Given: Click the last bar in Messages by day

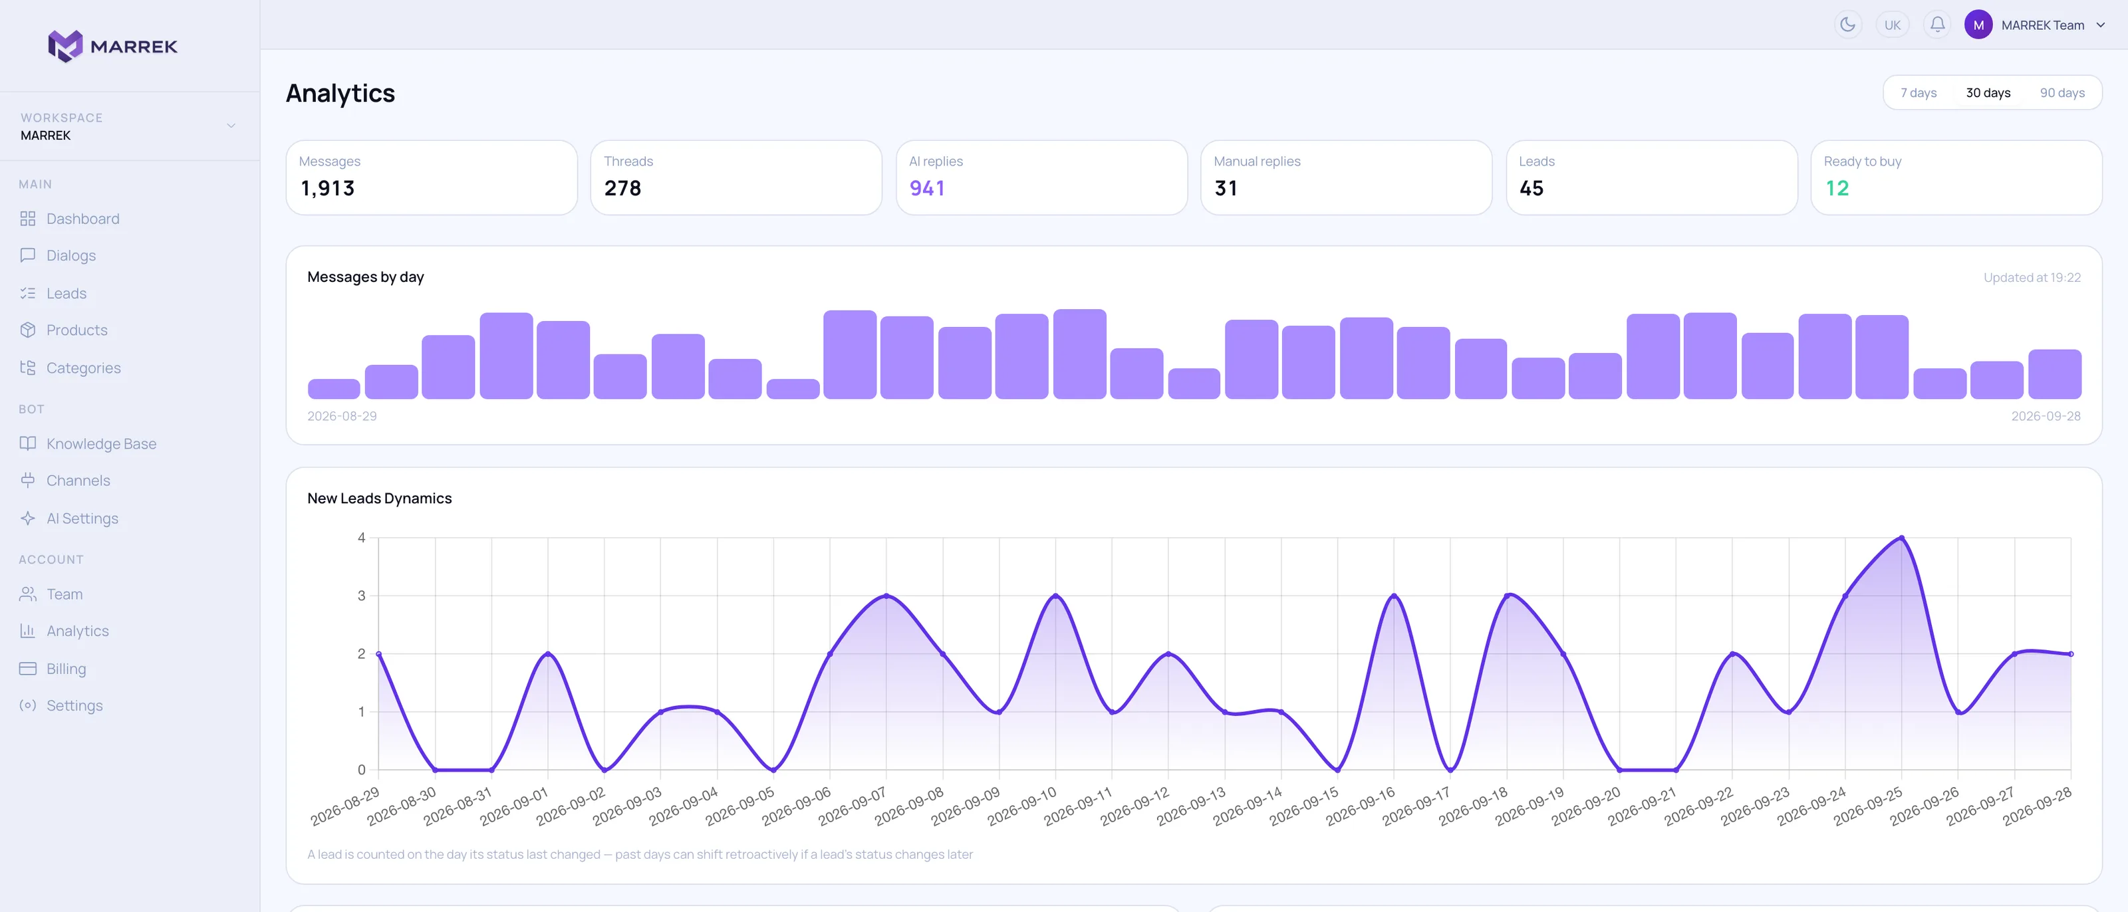Looking at the screenshot, I should (x=2054, y=374).
